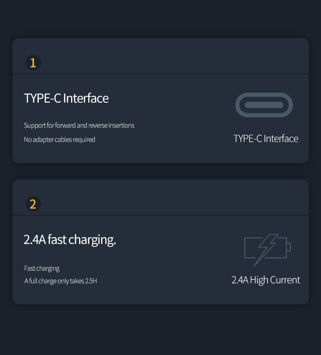Viewport: 321px width, 355px height.
Task: Click the "2.4A High Current" caption
Action: pos(266,280)
